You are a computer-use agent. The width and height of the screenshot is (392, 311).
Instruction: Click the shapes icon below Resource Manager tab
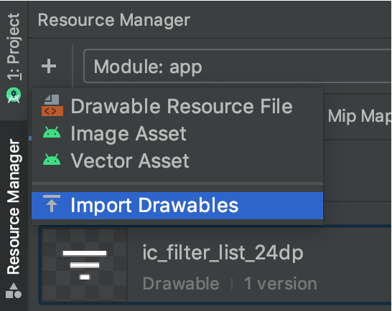point(14,291)
